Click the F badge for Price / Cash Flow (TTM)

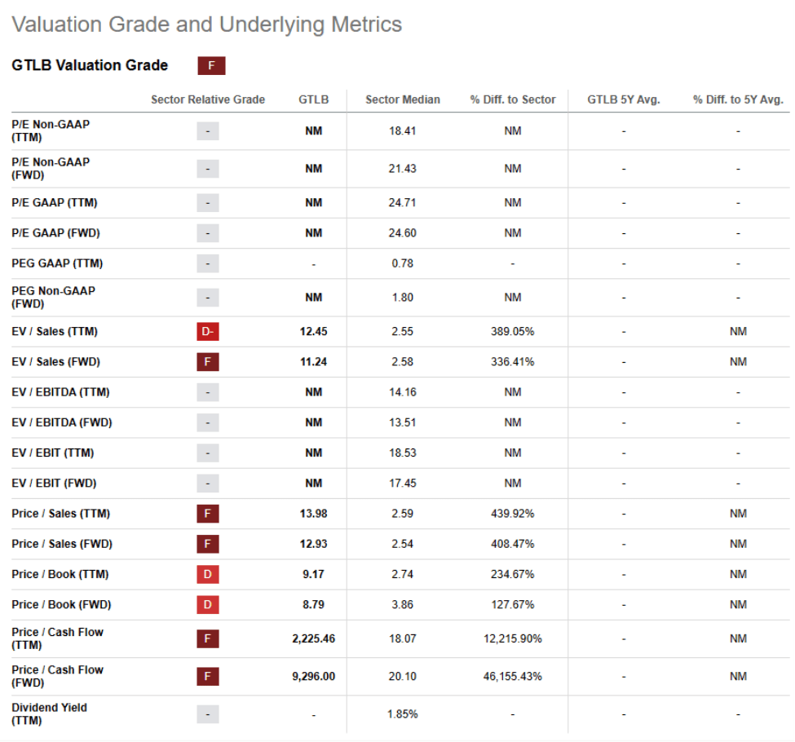(208, 639)
